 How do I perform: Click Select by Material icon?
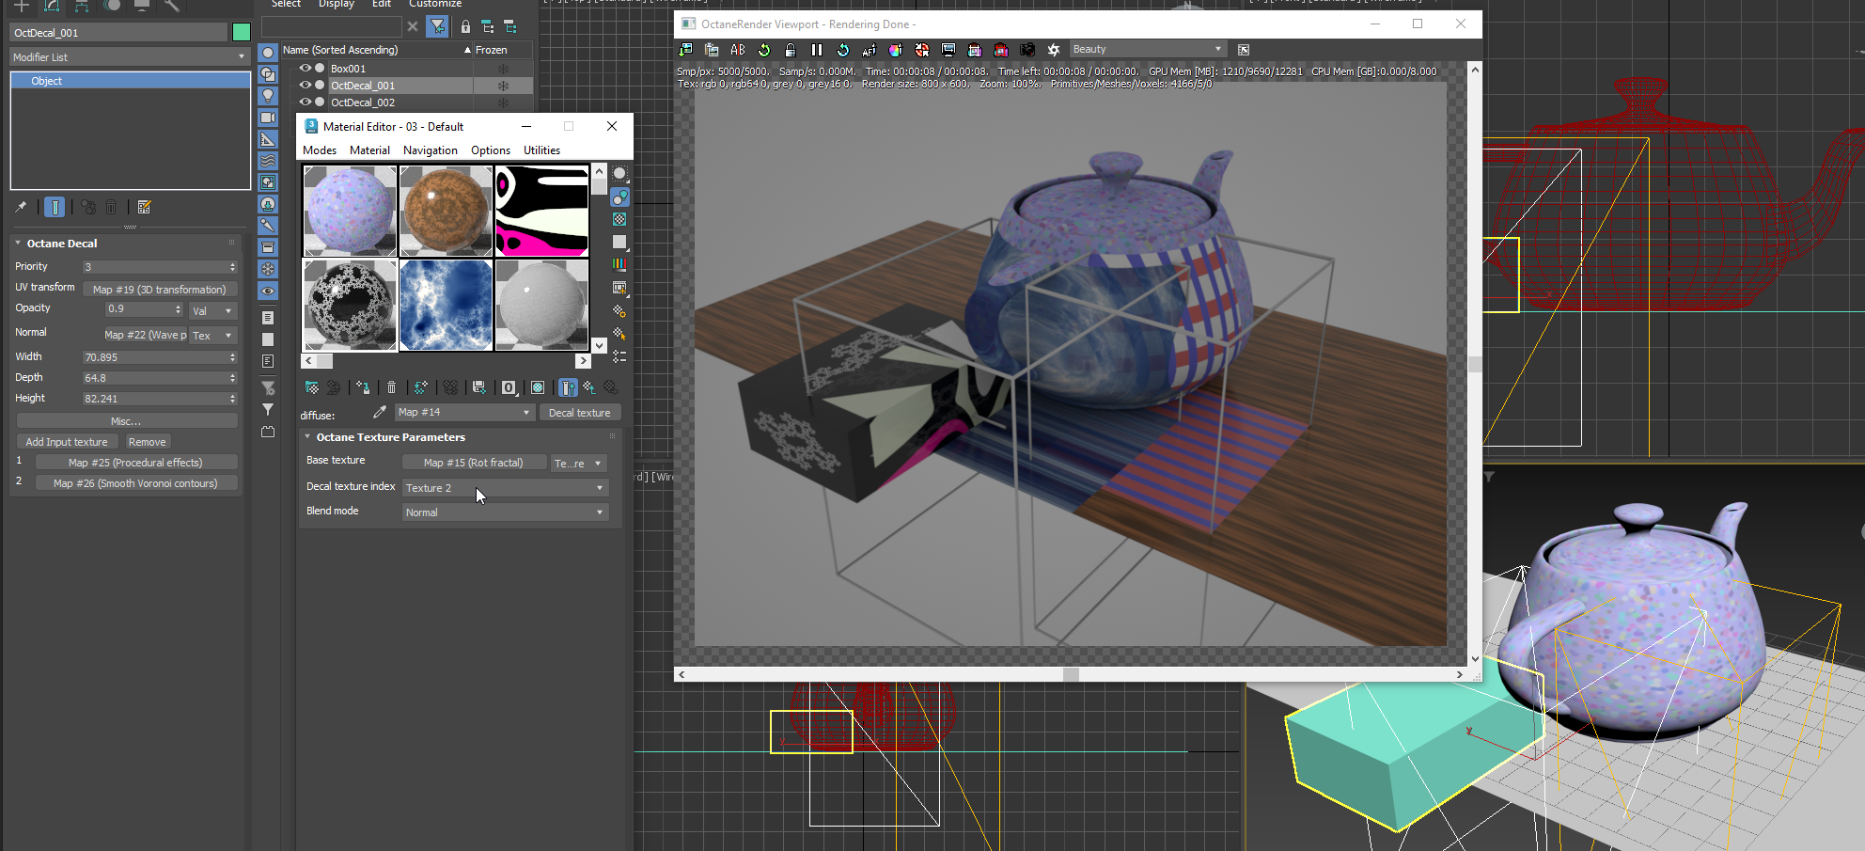tap(619, 334)
